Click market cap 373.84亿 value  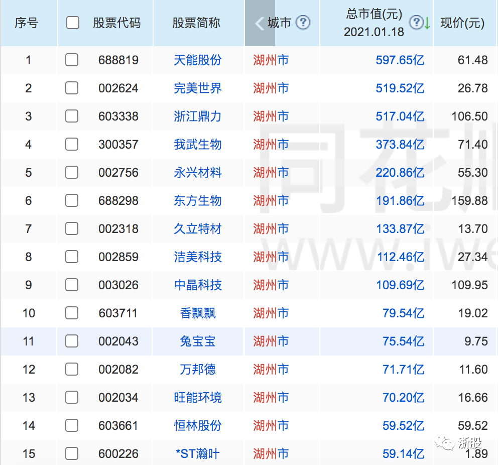(400, 145)
